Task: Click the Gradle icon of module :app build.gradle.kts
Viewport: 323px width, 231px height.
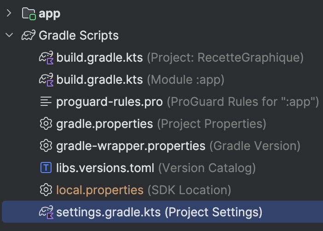Action: (x=46, y=80)
